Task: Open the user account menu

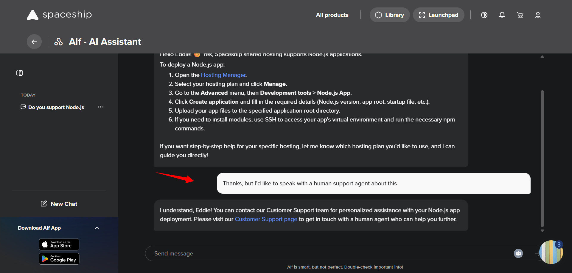Action: tap(538, 15)
